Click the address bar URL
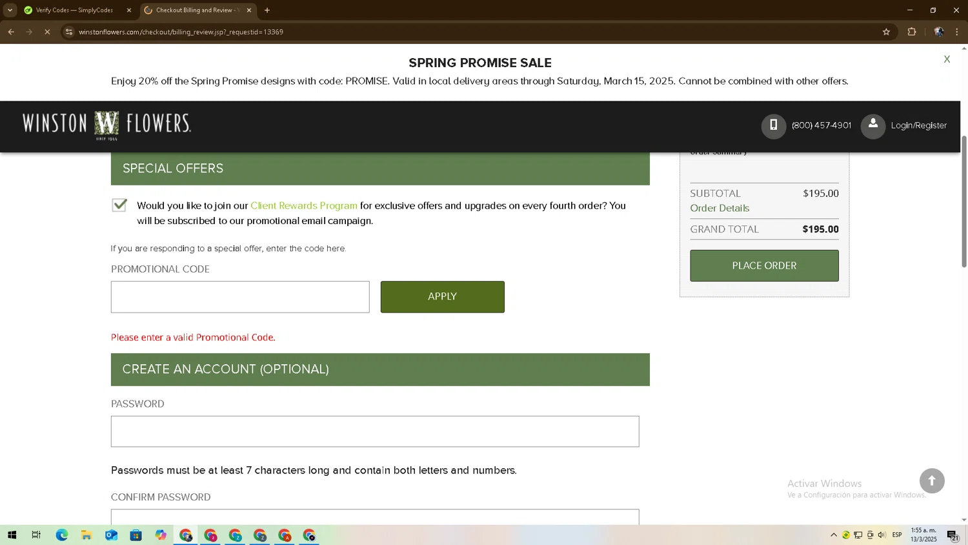Viewport: 968px width, 545px height. pyautogui.click(x=181, y=32)
